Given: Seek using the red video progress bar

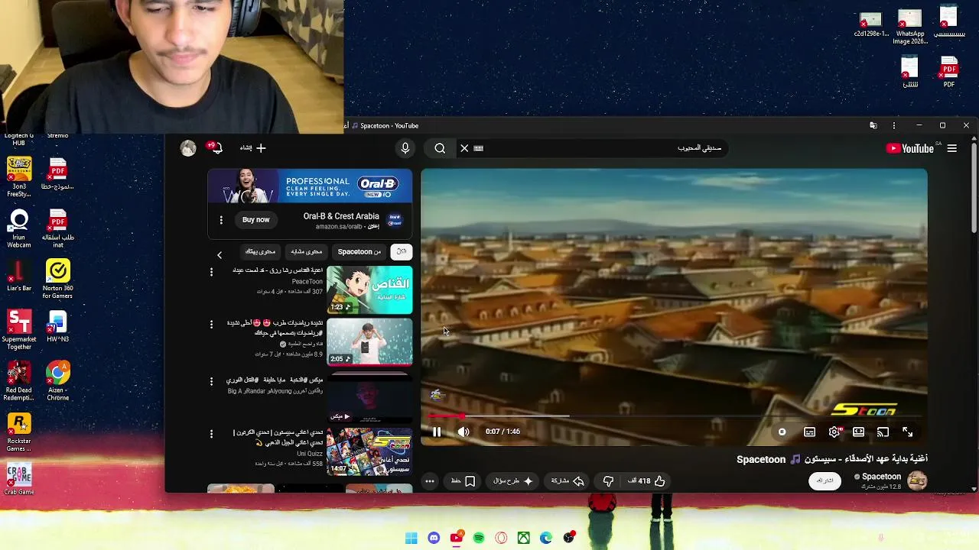Looking at the screenshot, I should 674,416.
